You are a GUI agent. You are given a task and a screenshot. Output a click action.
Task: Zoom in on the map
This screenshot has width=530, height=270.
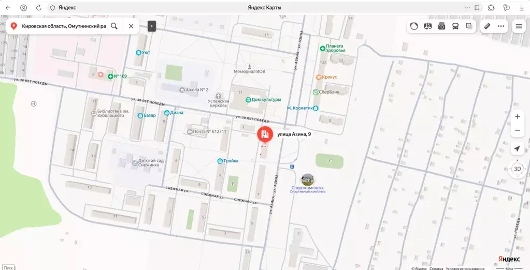tap(517, 117)
